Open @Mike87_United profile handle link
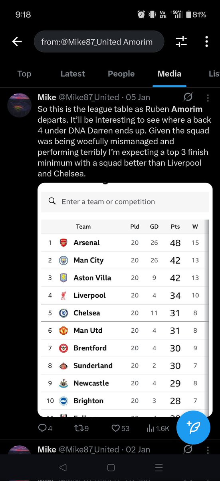 coord(89,97)
